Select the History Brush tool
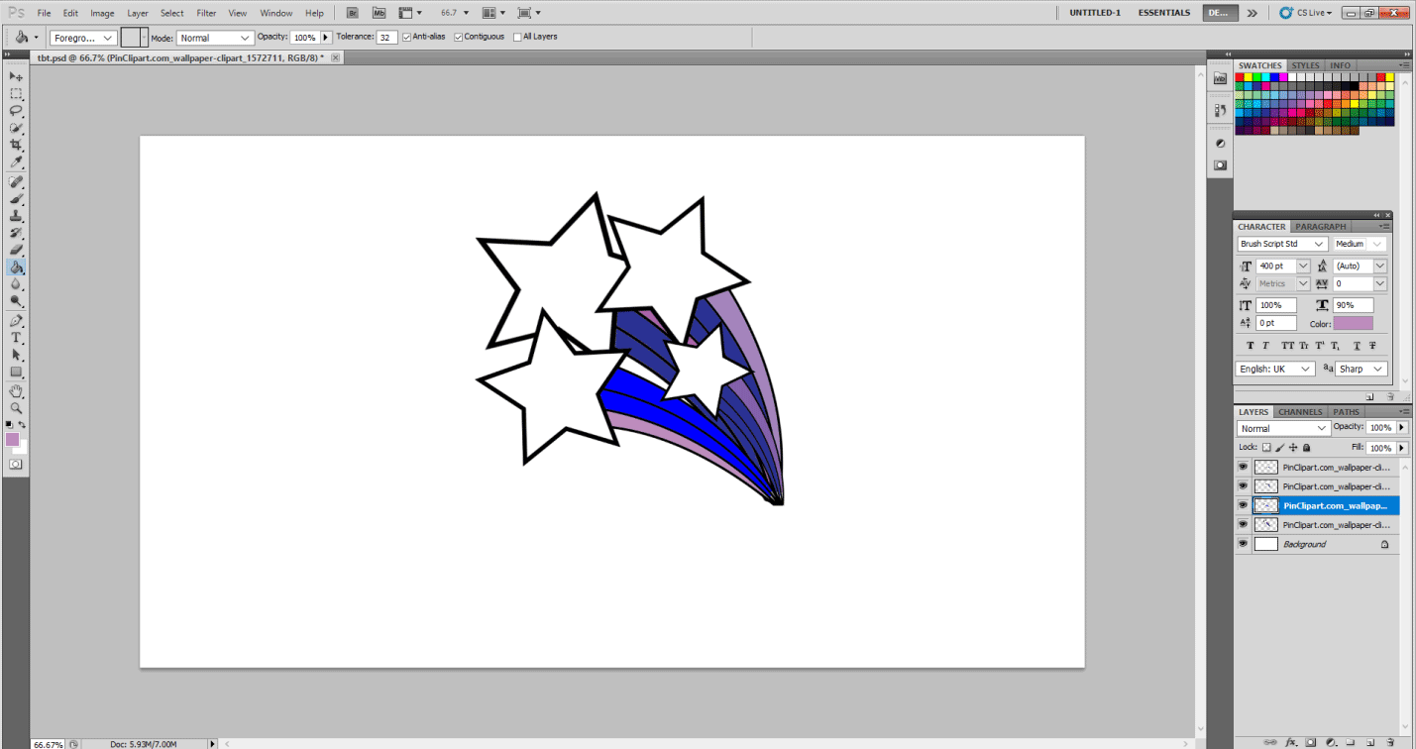The height and width of the screenshot is (749, 1416). click(16, 233)
